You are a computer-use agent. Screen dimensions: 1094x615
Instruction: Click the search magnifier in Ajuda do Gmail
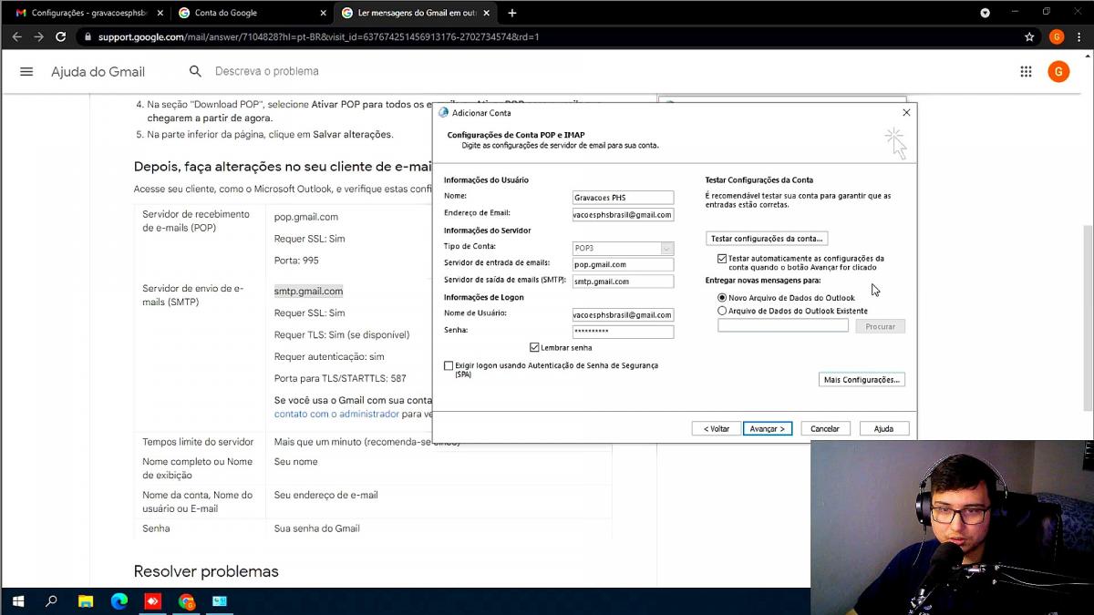(x=195, y=71)
